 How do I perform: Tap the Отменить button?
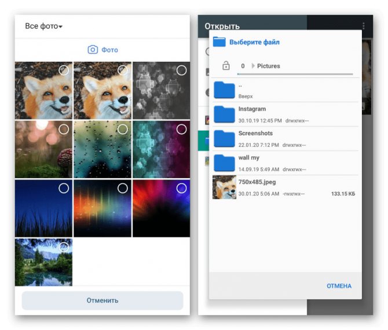103,301
